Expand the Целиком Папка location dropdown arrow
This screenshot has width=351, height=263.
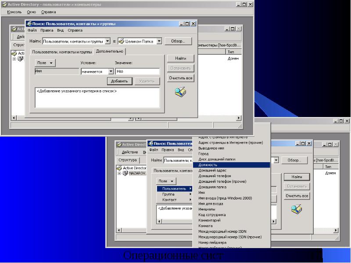[159, 41]
